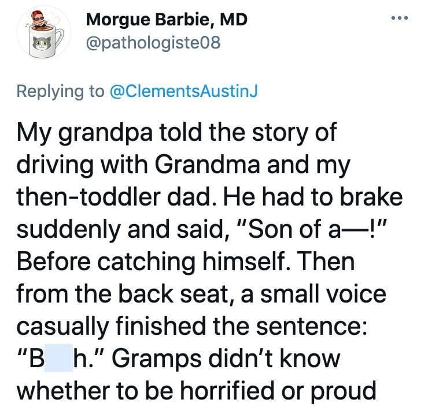Image resolution: width=428 pixels, height=418 pixels.
Task: Click "casually finished the sentence:" line
Action: click(x=192, y=327)
